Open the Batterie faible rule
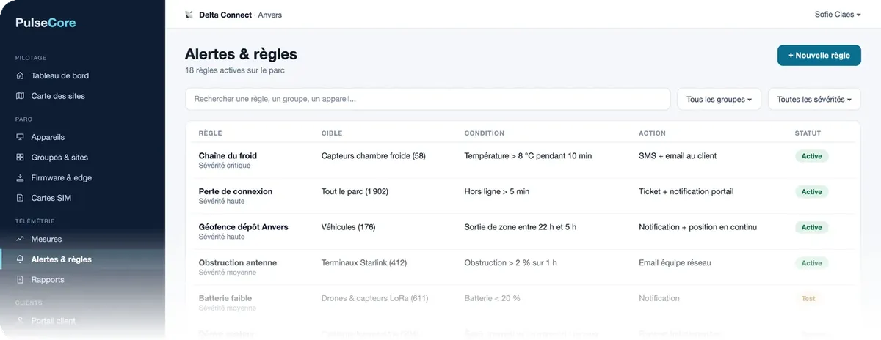The image size is (881, 340). 225,298
